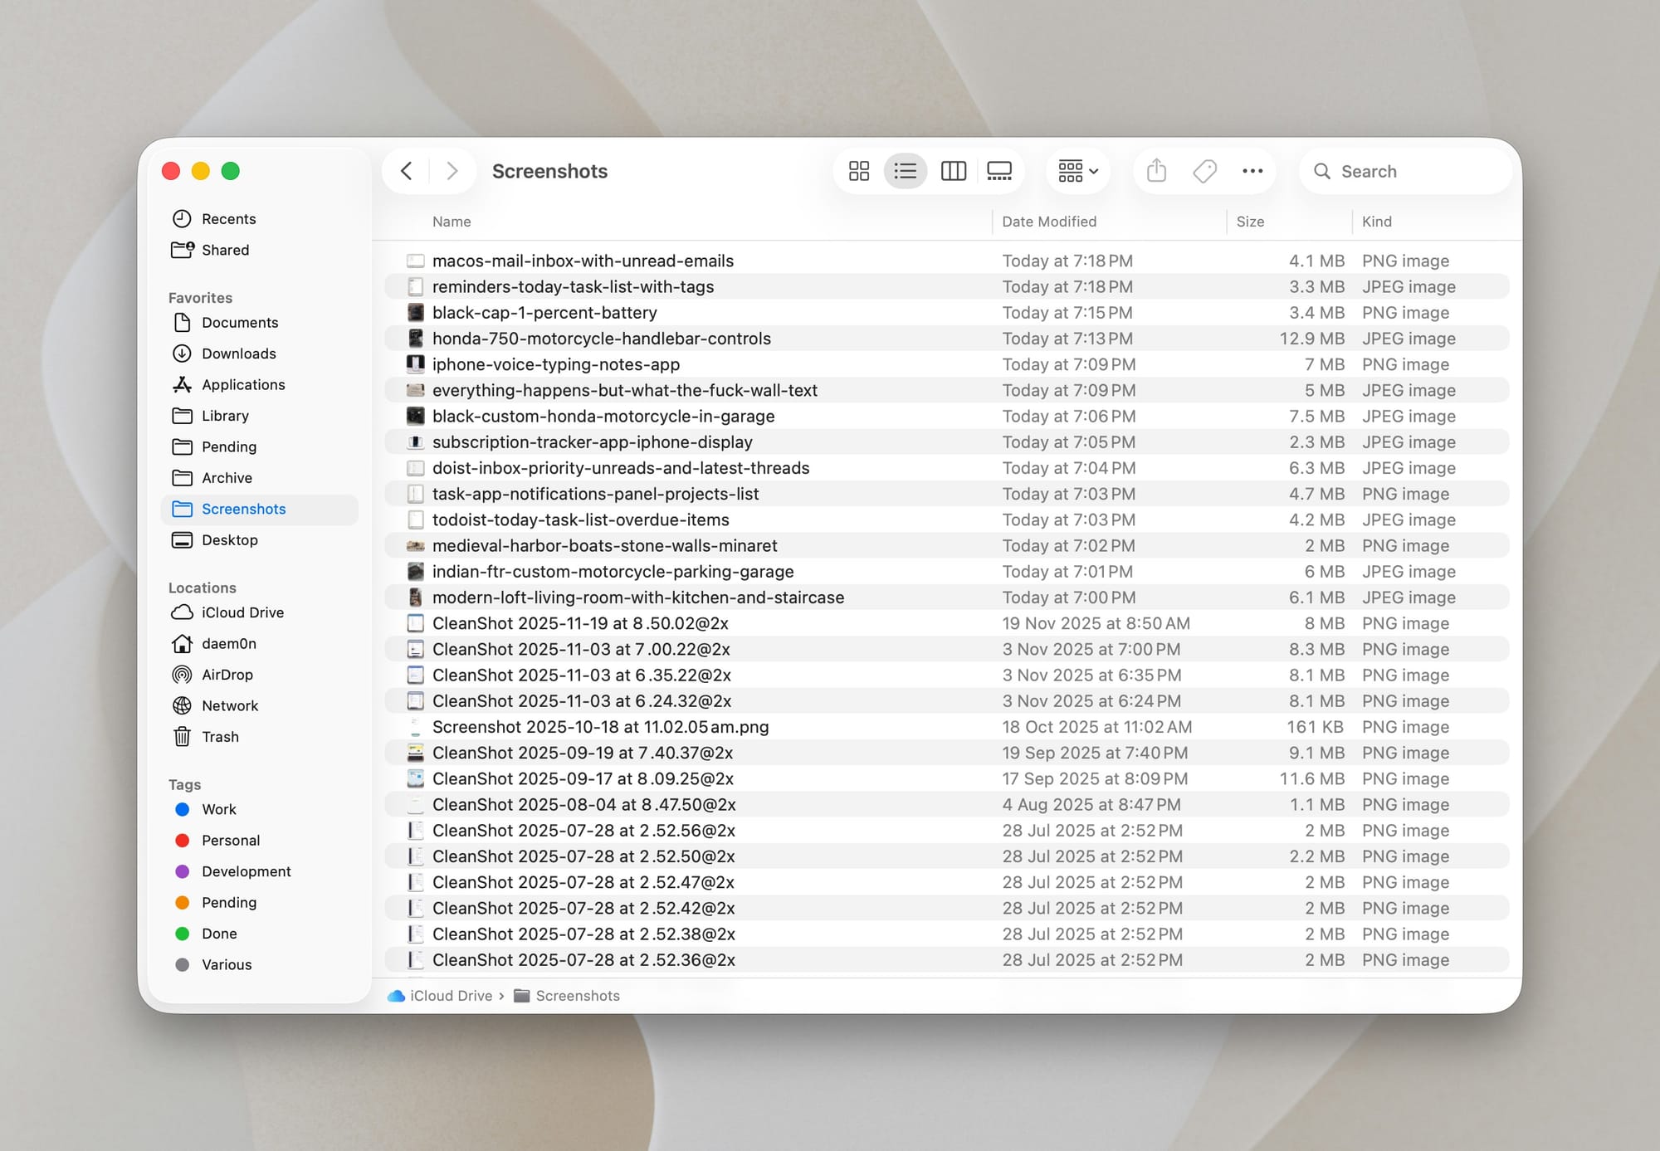Open the grouping options dropdown
Image resolution: width=1660 pixels, height=1151 pixels.
(x=1077, y=171)
